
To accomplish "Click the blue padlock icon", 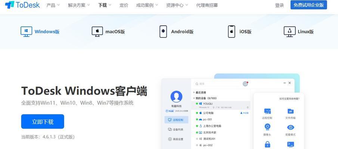I will [267, 145].
